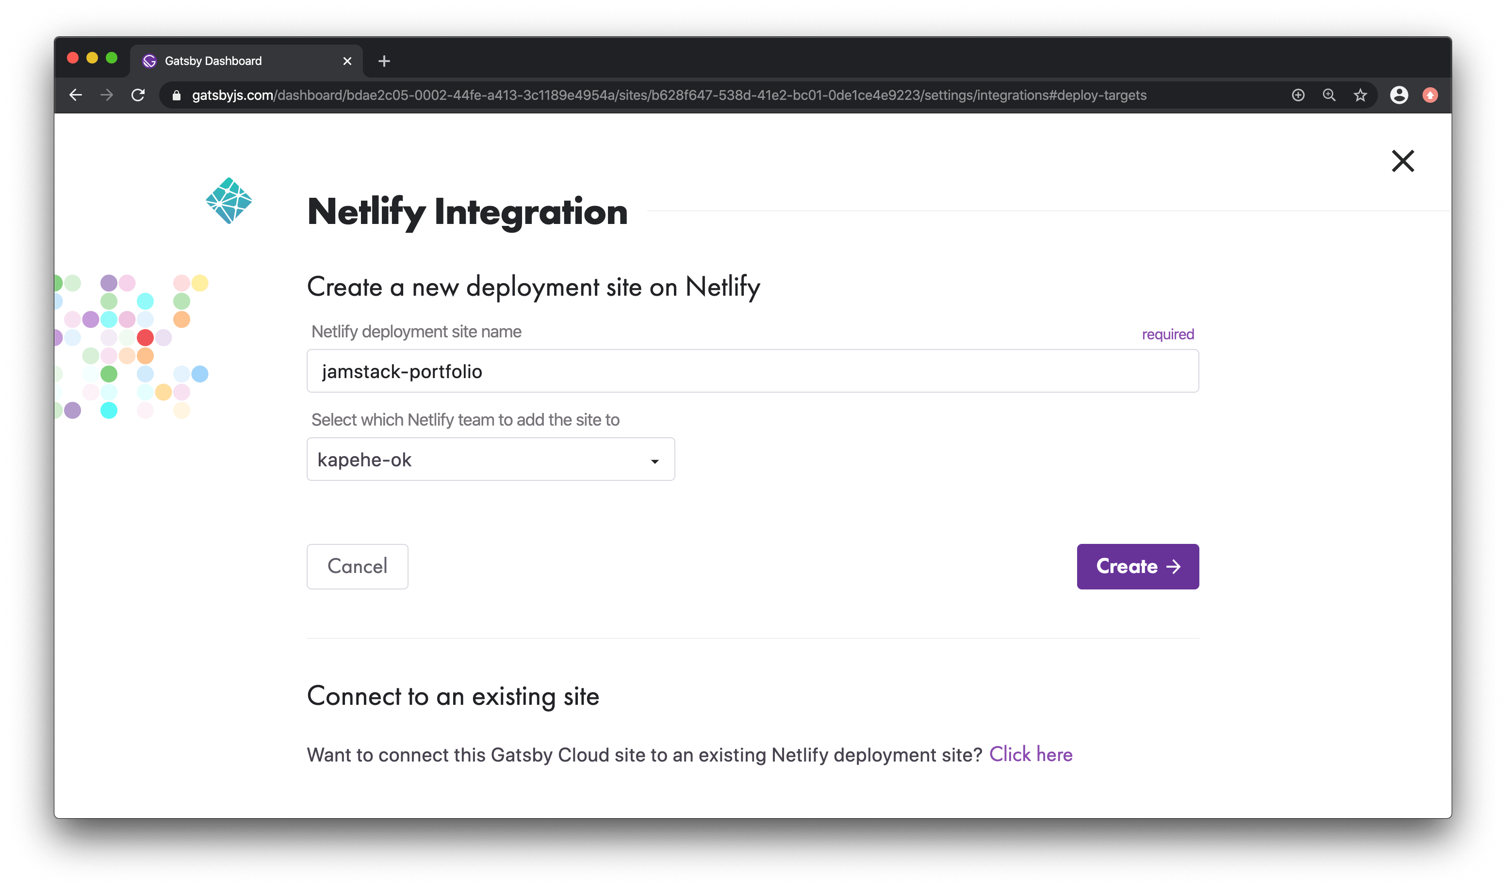
Task: Click the Netlify logo icon
Action: click(x=229, y=201)
